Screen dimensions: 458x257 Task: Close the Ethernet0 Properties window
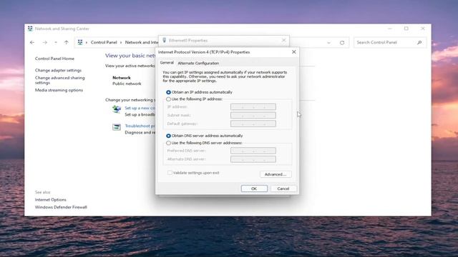[x=284, y=40]
